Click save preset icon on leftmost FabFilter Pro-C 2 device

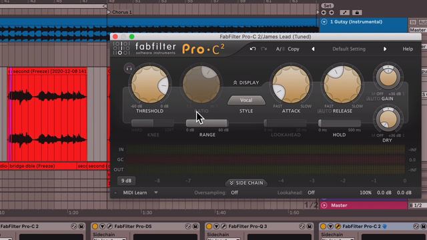click(81, 227)
